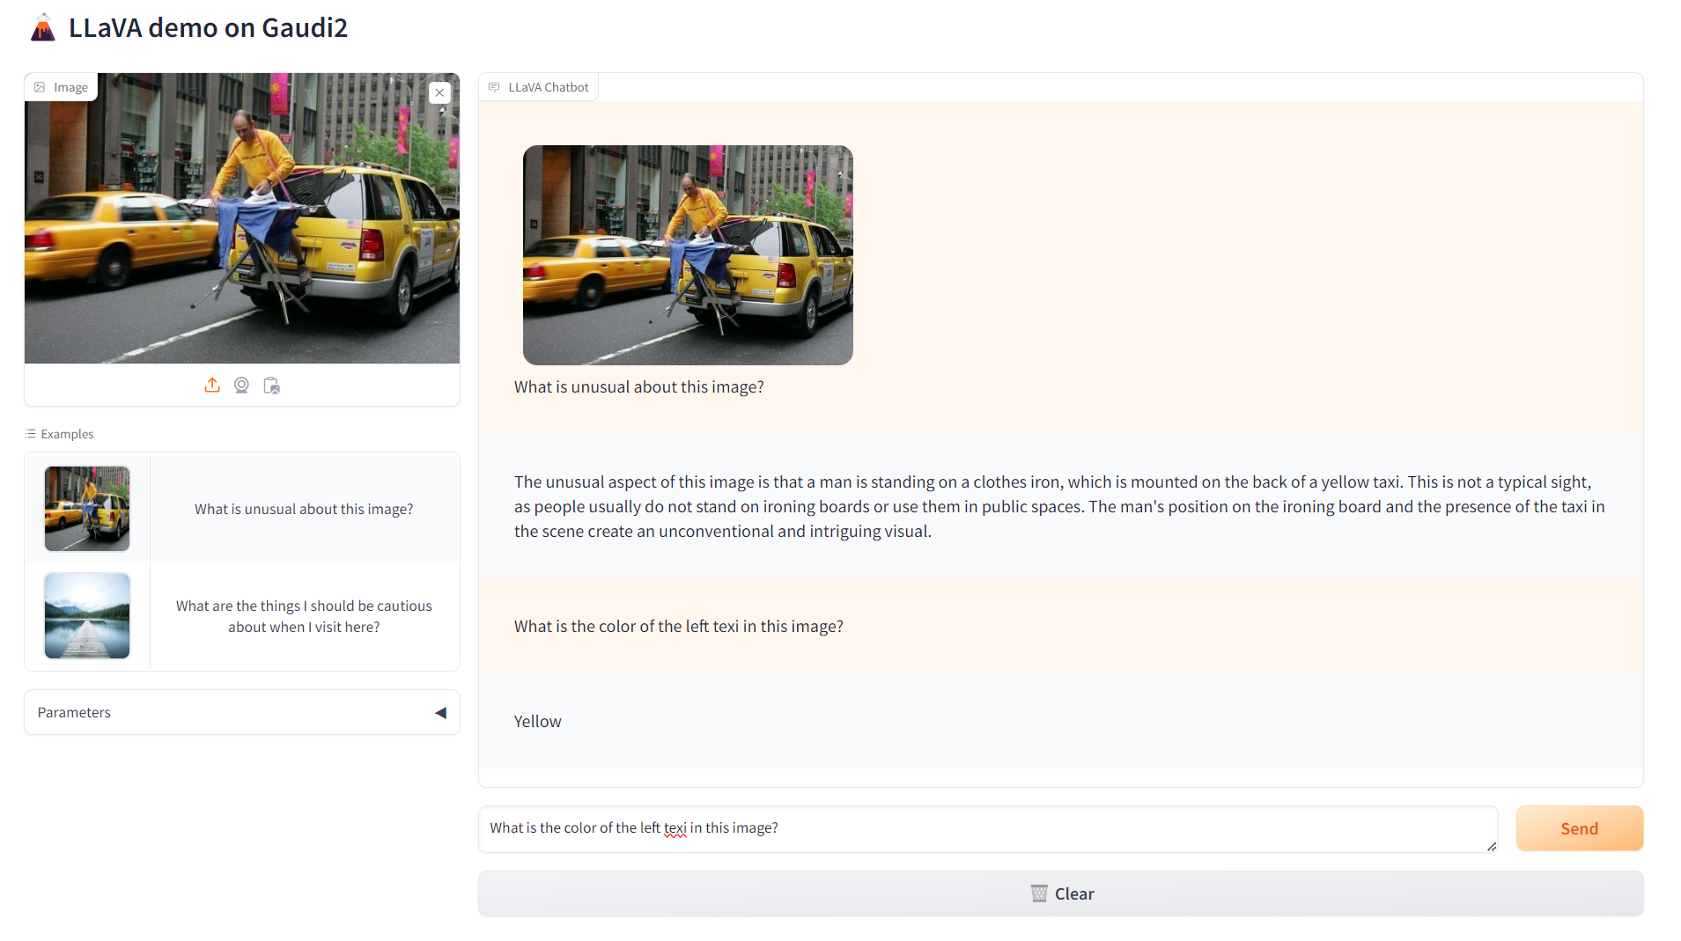Screen dimensions: 1681x941
Task: Click the webcam capture icon
Action: tap(241, 386)
